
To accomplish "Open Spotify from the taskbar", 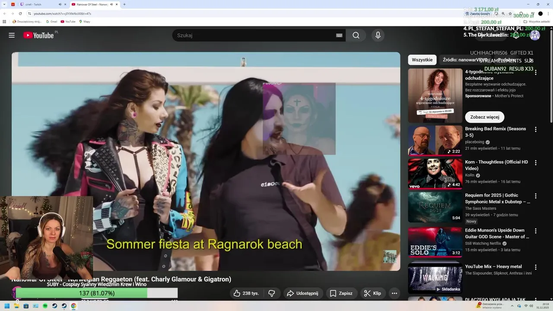I will [45, 306].
